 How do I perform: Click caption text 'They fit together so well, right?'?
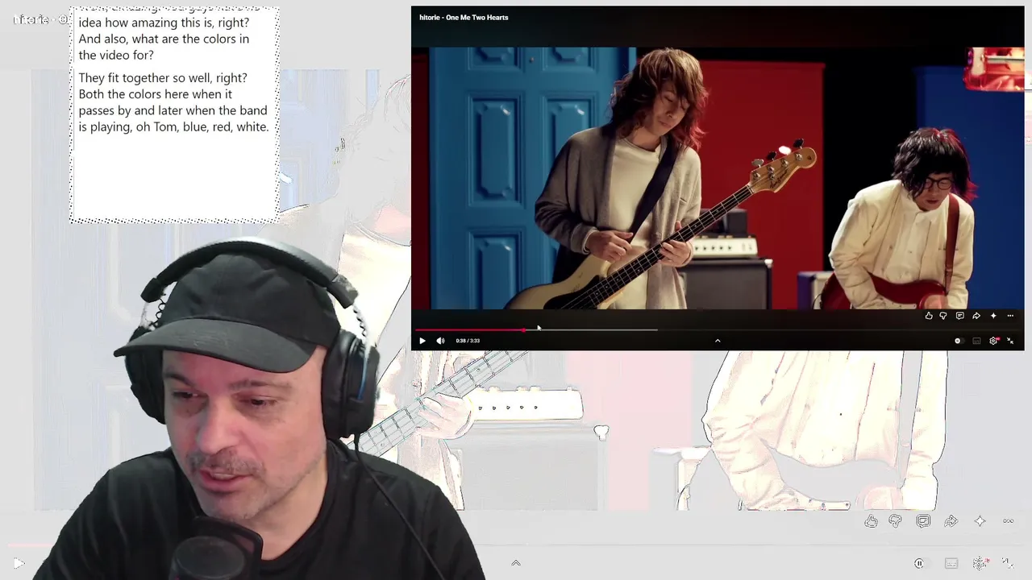[x=163, y=78]
